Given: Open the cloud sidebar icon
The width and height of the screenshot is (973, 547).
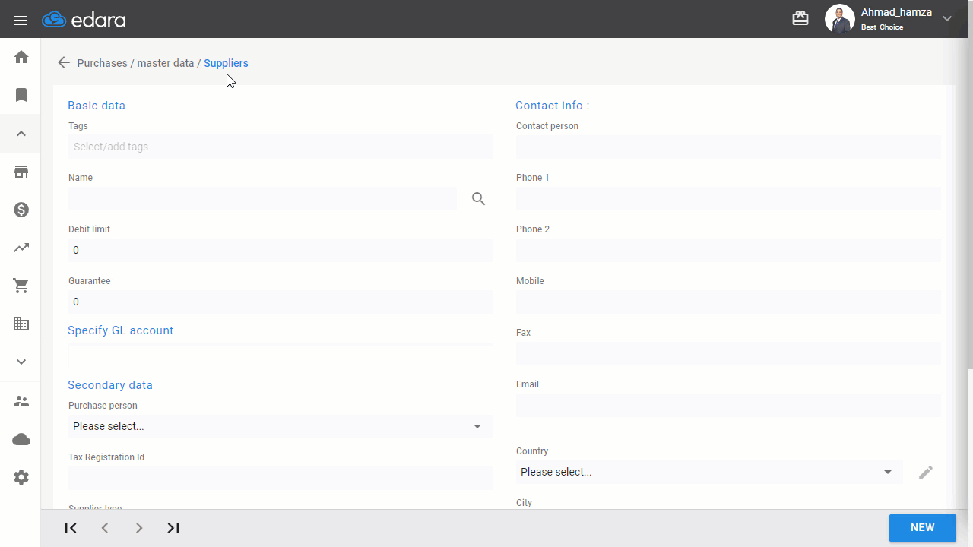Looking at the screenshot, I should tap(21, 439).
